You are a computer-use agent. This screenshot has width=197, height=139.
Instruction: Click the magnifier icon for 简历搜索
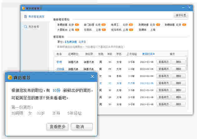(x=26, y=27)
